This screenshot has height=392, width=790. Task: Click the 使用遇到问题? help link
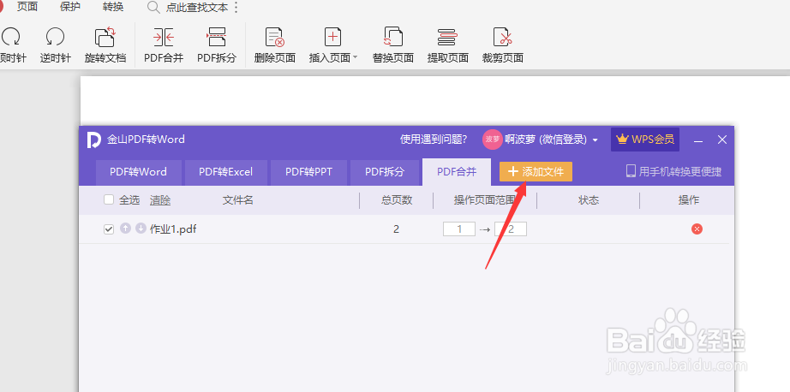[x=434, y=140]
